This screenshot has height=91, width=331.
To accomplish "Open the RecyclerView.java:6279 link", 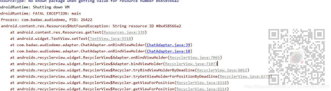I will pyautogui.click(x=245, y=76).
